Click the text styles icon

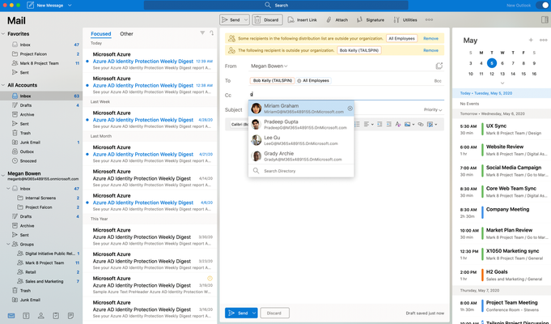(398, 124)
